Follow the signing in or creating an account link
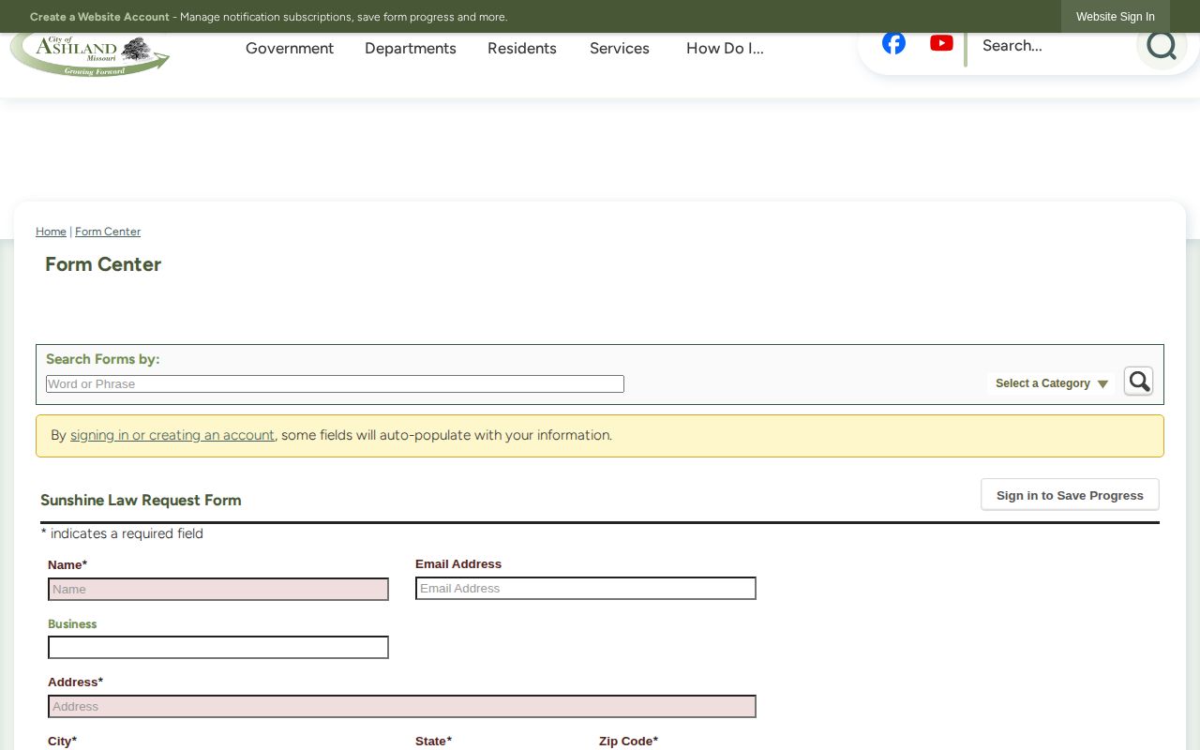 172,435
